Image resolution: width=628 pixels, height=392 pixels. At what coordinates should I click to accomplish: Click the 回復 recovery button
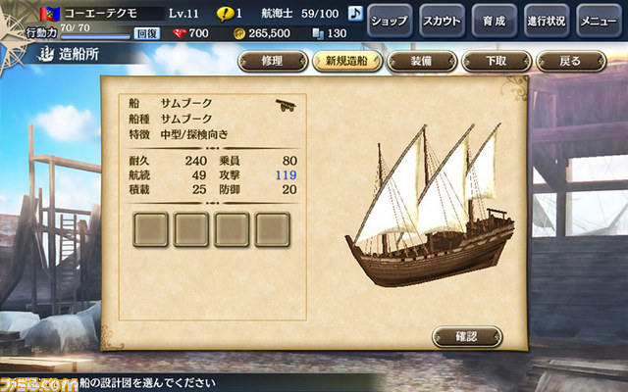pyautogui.click(x=147, y=33)
